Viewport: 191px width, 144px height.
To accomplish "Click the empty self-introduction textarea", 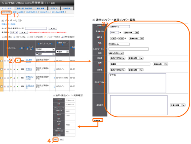I will [x=139, y=105].
